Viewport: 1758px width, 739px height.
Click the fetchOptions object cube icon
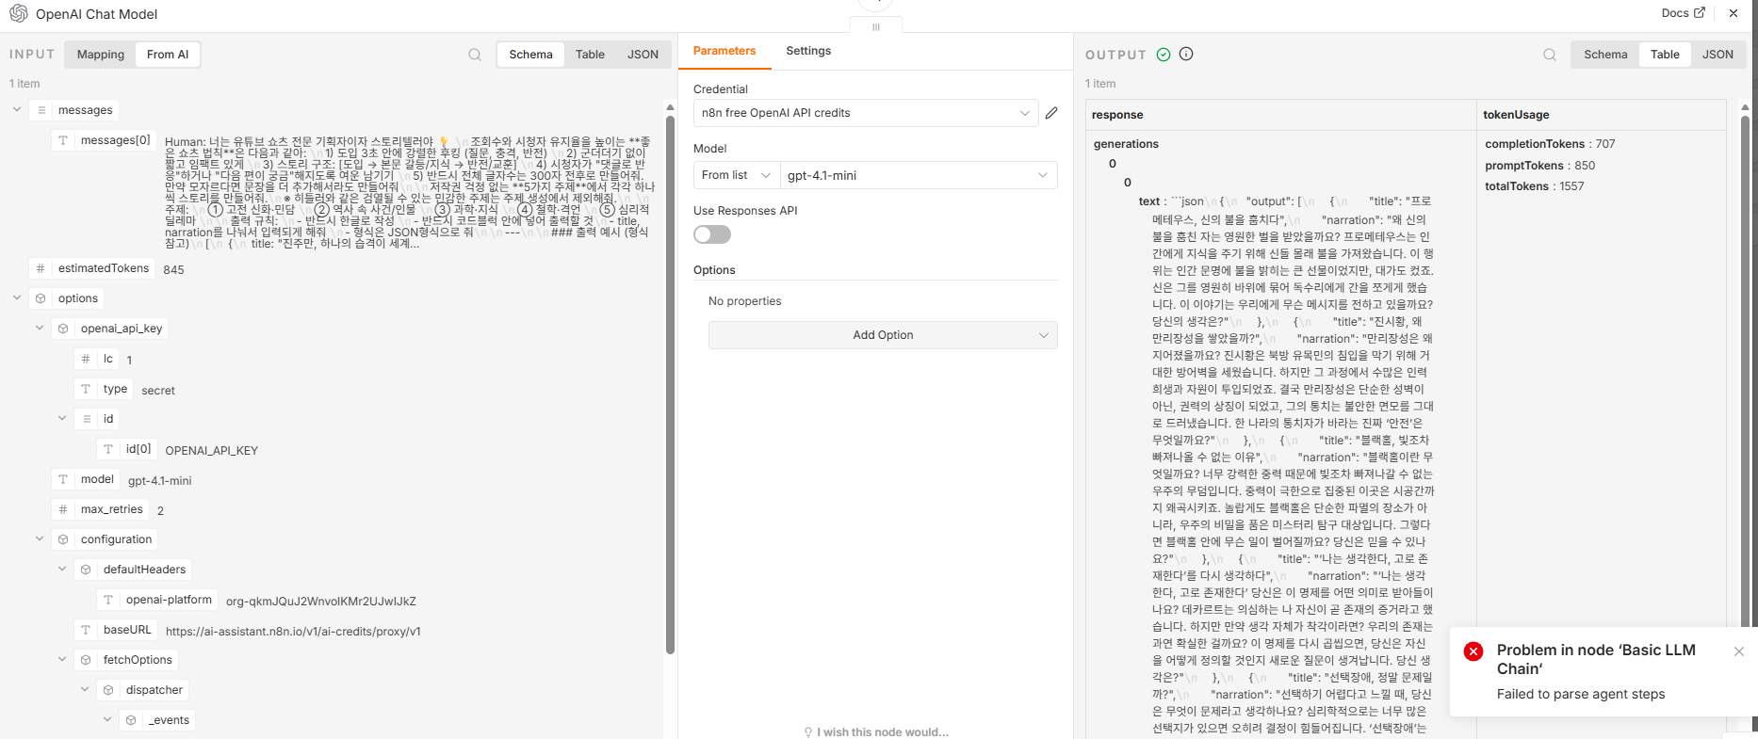click(86, 660)
